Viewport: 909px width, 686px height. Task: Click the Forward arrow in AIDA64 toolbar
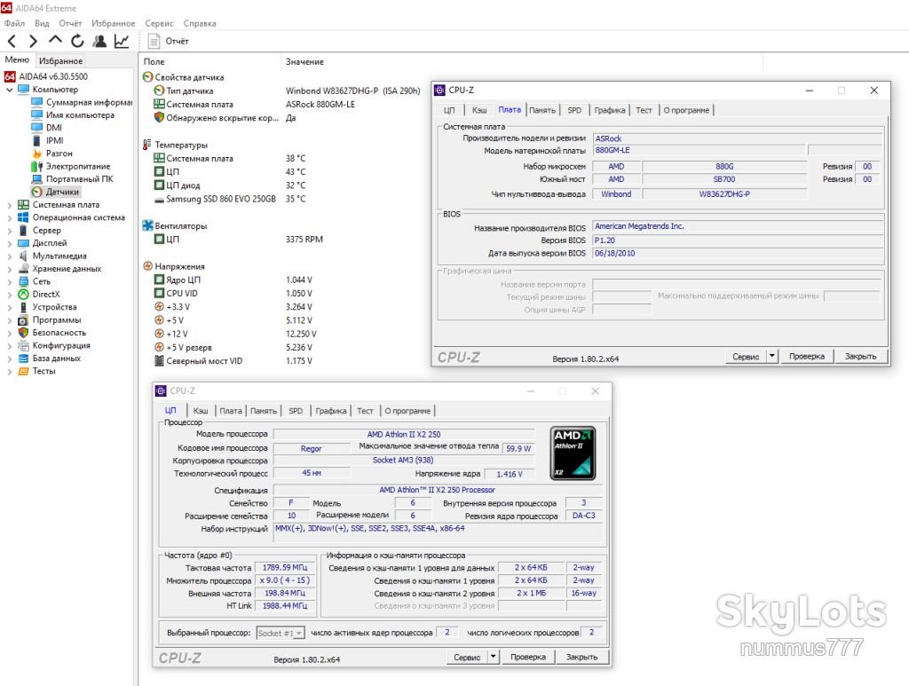[x=33, y=41]
